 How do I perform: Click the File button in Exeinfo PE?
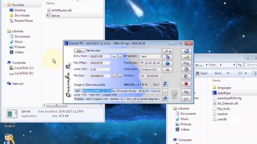click(80, 51)
